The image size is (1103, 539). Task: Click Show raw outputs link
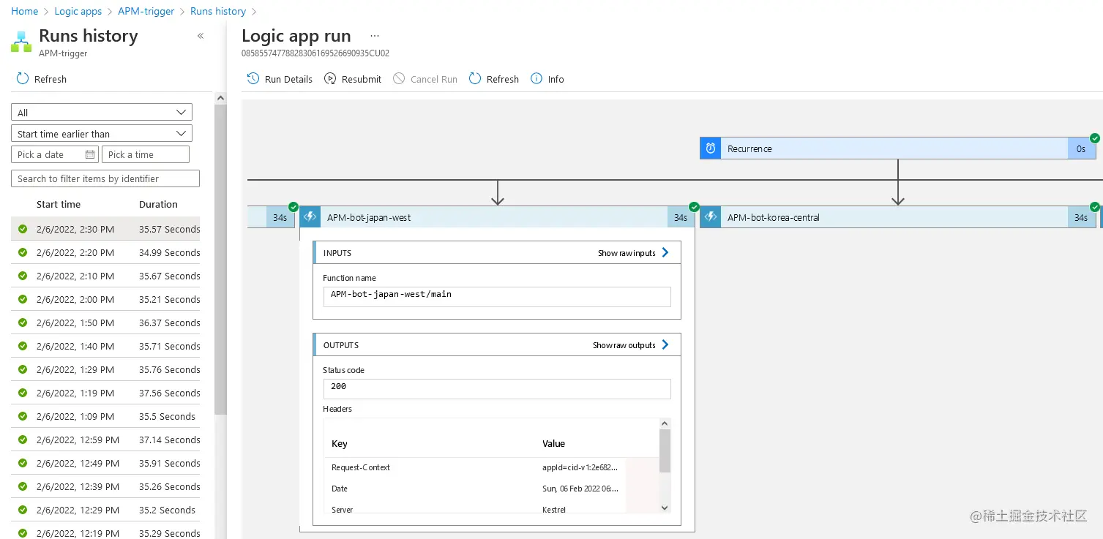630,345
